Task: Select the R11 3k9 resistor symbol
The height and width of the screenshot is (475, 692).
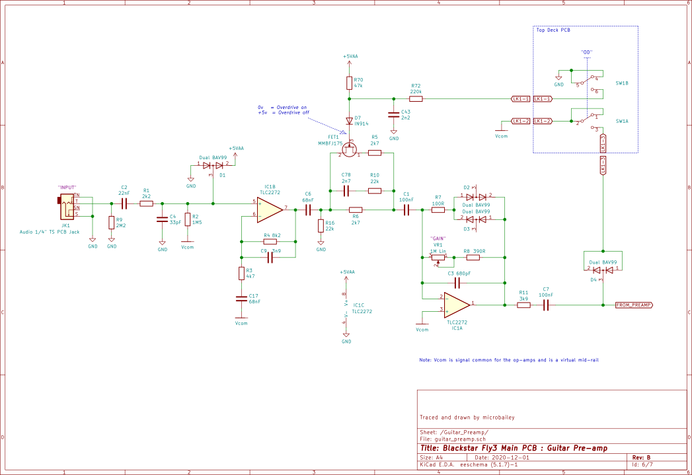Action: point(523,305)
